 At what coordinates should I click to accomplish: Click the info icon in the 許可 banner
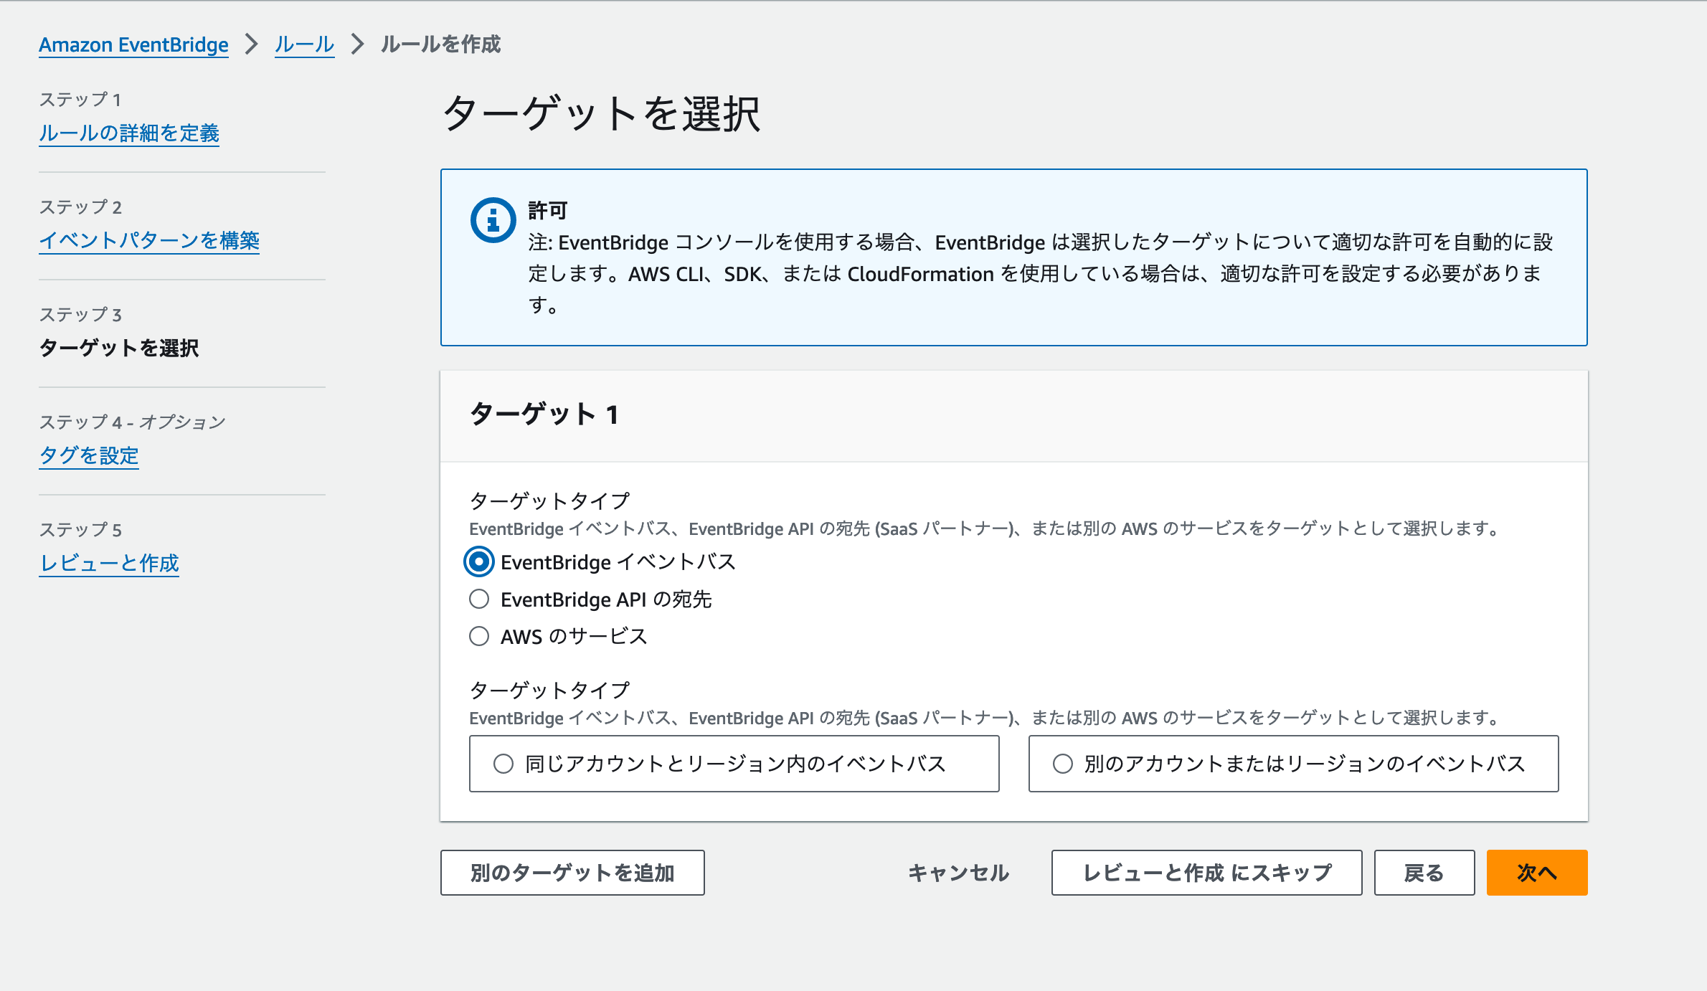(492, 220)
